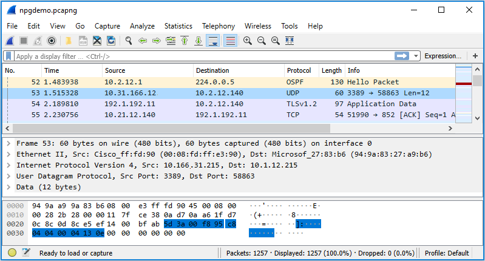Open the recent filters dropdown arrow
The height and width of the screenshot is (261, 485).
coord(416,56)
